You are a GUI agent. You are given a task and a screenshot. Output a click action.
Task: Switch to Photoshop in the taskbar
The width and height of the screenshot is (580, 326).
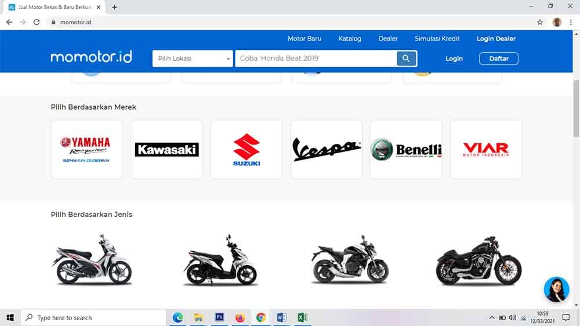[219, 317]
